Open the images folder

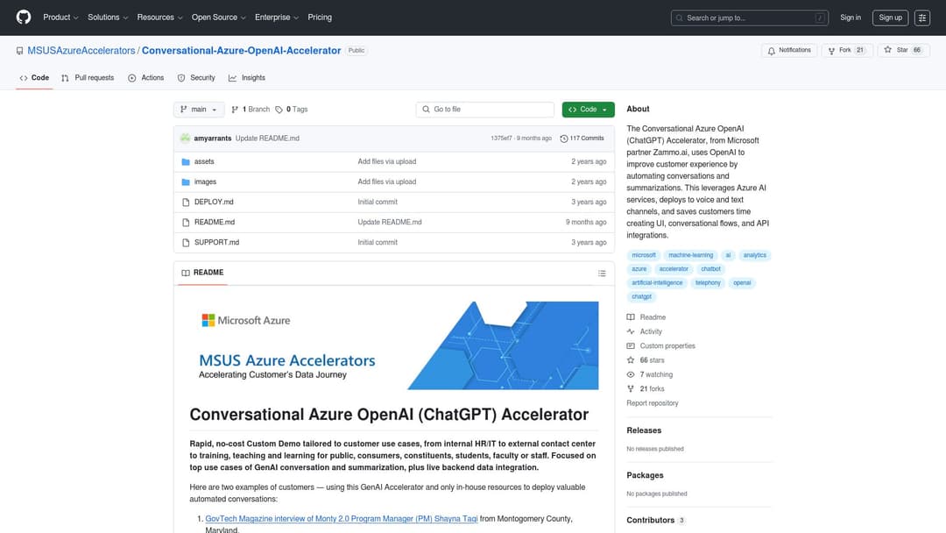205,181
